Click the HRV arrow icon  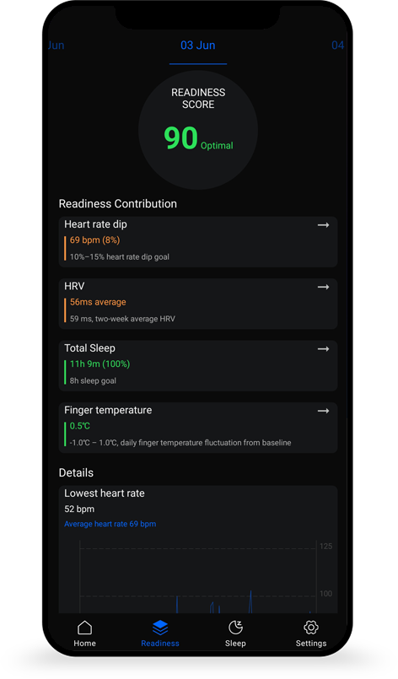(x=323, y=287)
